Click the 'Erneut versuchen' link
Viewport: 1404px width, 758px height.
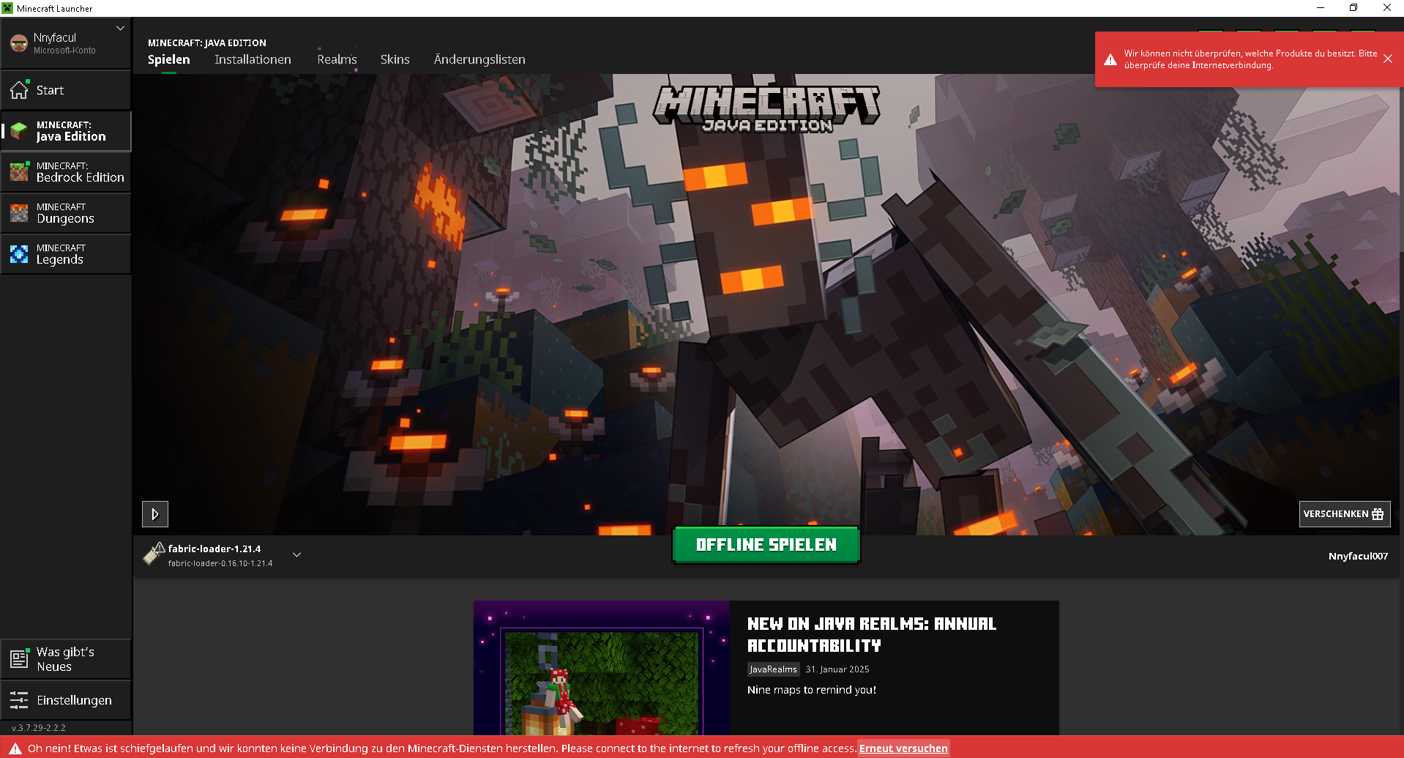coord(903,748)
